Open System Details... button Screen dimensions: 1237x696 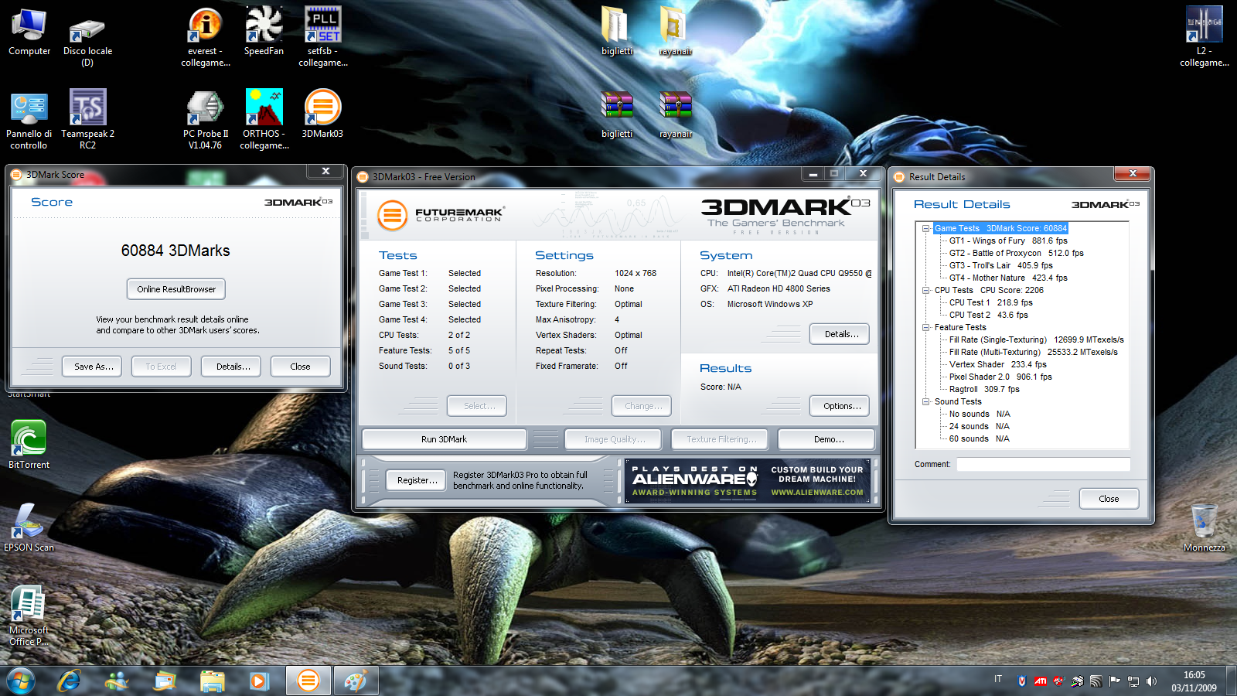click(840, 334)
